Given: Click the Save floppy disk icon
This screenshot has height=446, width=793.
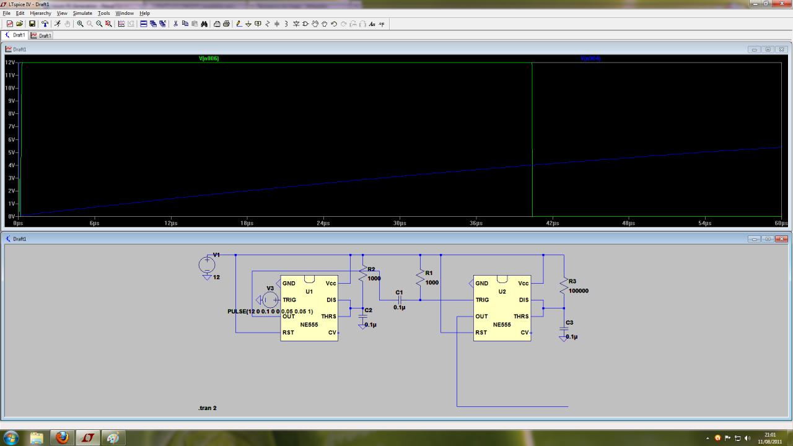Looking at the screenshot, I should pyautogui.click(x=32, y=24).
